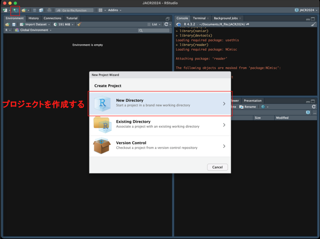Maximize the Files pane
The width and height of the screenshot is (320, 239).
313,101
